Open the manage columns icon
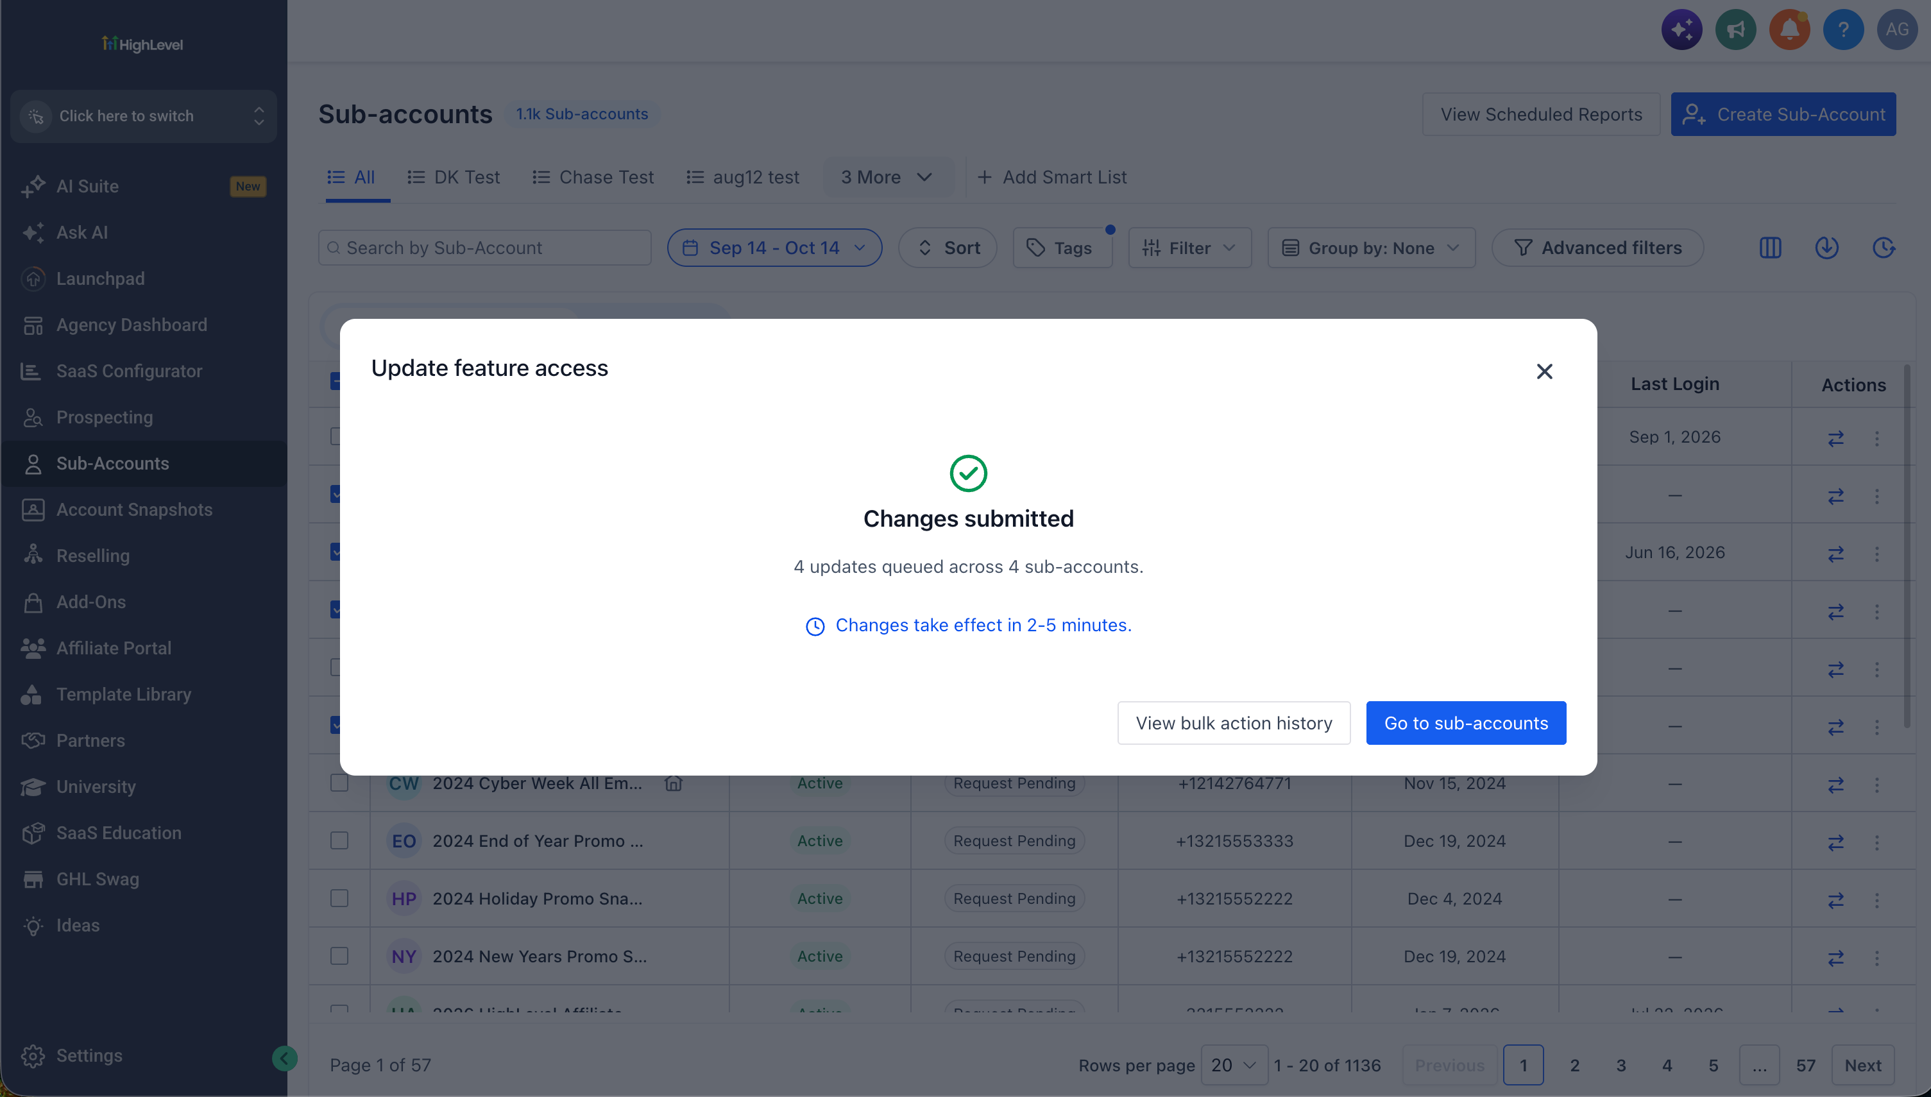1931x1097 pixels. (x=1770, y=248)
